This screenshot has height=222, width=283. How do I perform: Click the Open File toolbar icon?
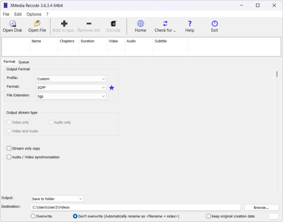tap(37, 24)
